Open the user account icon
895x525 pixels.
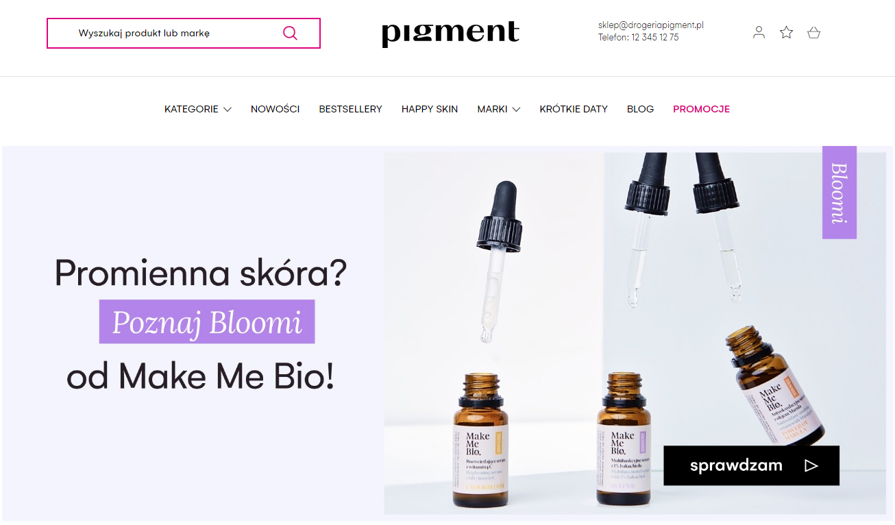[759, 32]
